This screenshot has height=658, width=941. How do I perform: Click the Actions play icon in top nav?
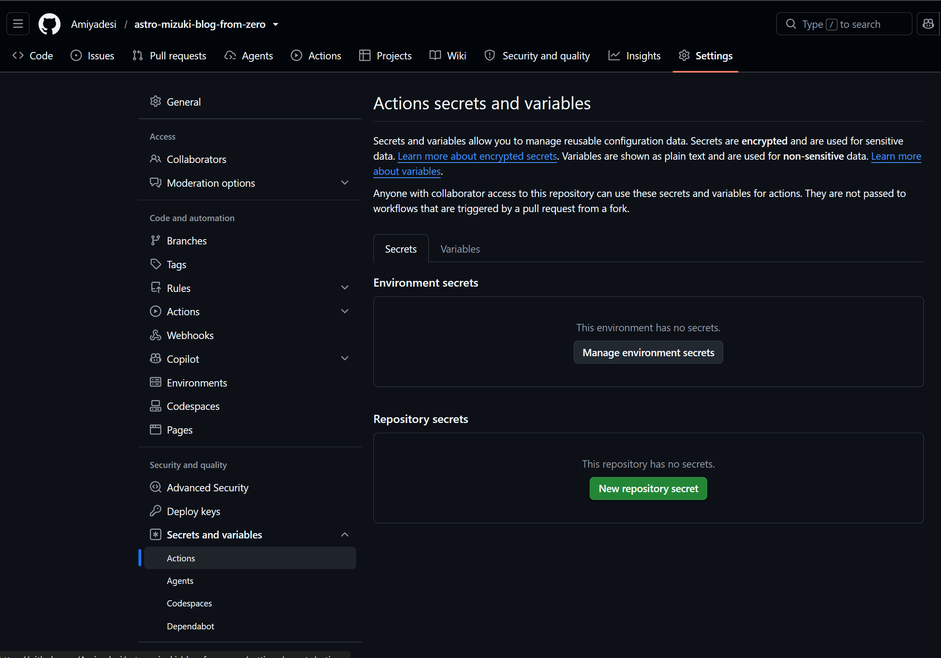pos(296,55)
